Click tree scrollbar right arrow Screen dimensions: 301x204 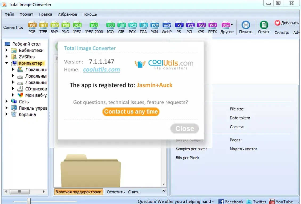click(x=44, y=191)
